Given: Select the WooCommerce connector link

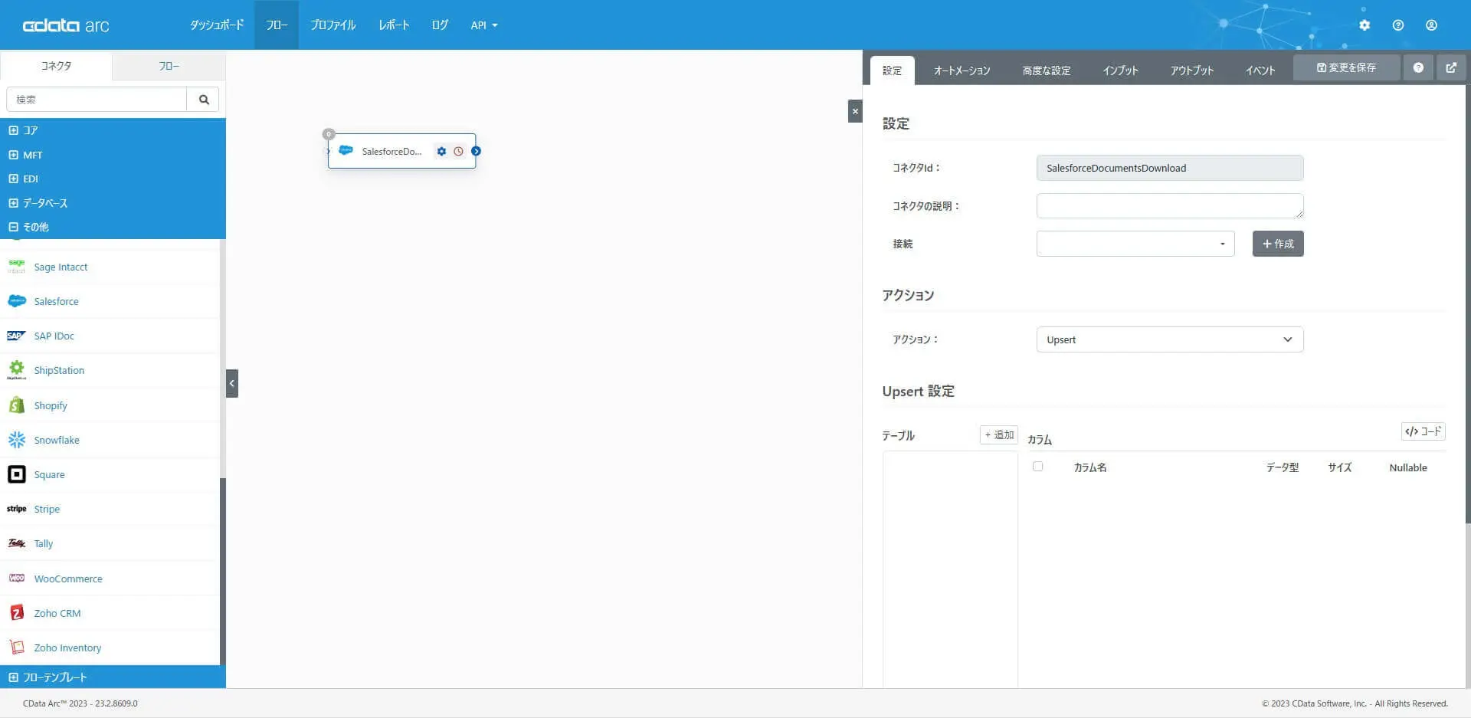Looking at the screenshot, I should [x=68, y=579].
